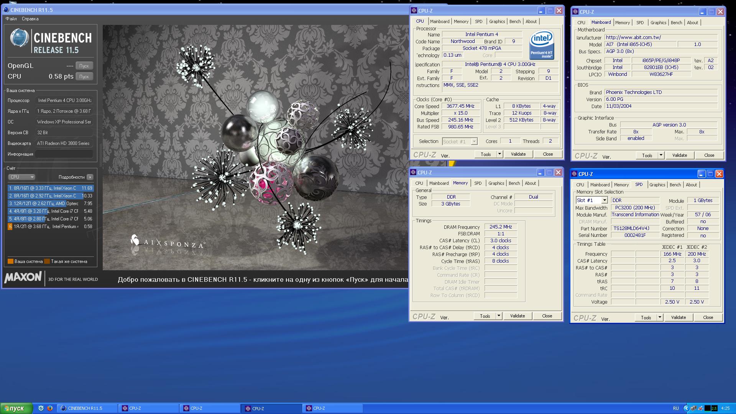Select CPU tab in Memory window
This screenshot has height=414, width=736.
(419, 183)
